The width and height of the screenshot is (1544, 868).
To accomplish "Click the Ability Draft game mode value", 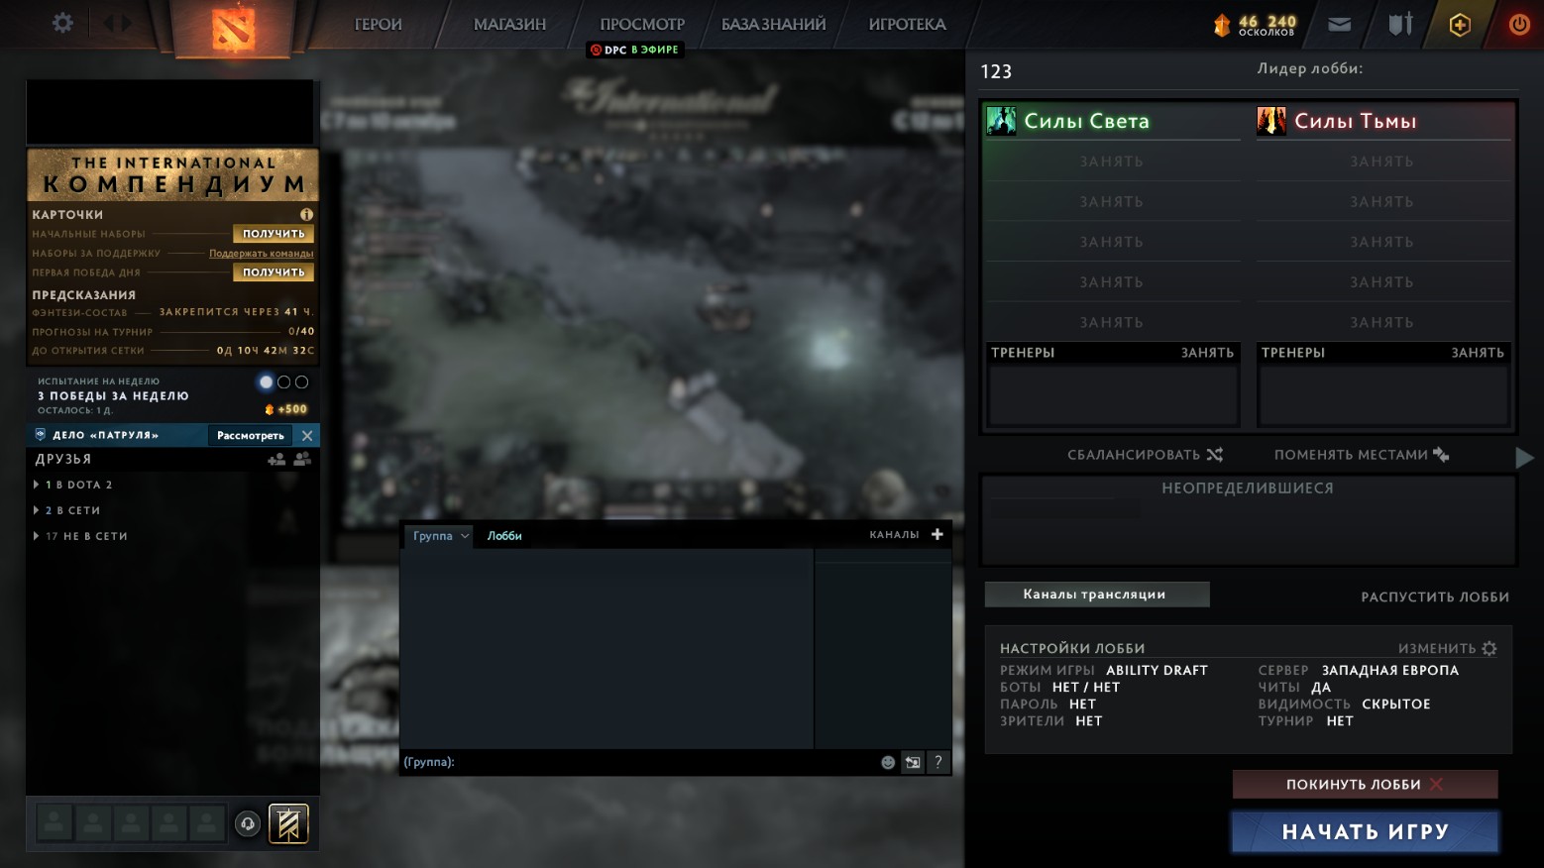I will (1157, 671).
